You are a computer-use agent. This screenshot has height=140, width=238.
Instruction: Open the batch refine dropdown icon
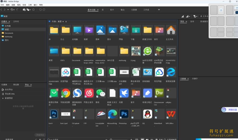(29, 10)
